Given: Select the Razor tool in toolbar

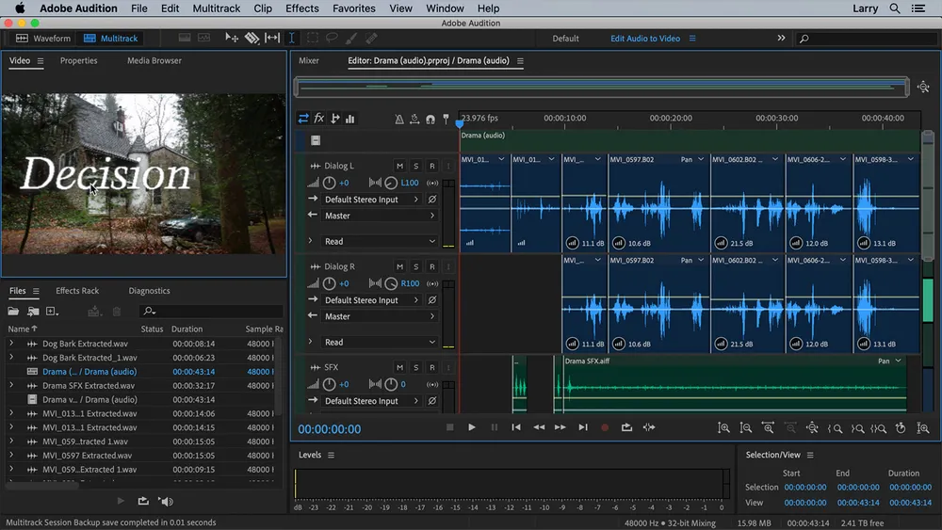Looking at the screenshot, I should click(252, 38).
